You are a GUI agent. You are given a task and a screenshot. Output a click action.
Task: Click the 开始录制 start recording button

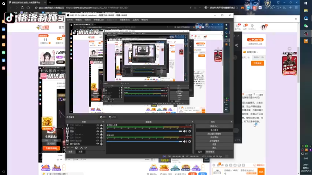214,137
